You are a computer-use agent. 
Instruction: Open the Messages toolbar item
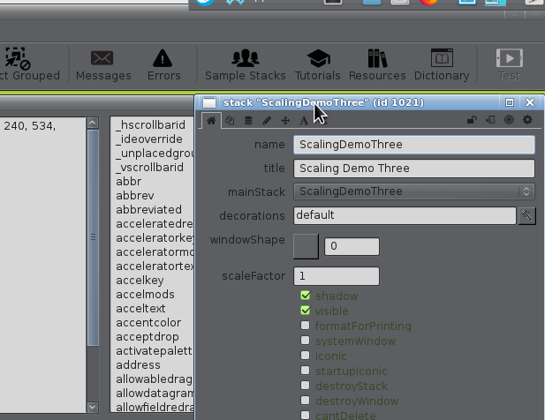103,65
